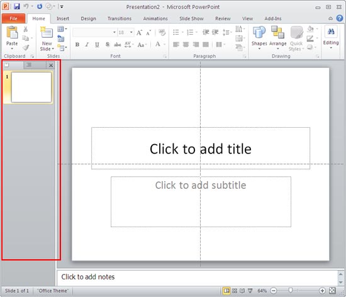Screen dimensions: 346x297
Task: Click 'Office Theme' in status bar
Action: 53,291
